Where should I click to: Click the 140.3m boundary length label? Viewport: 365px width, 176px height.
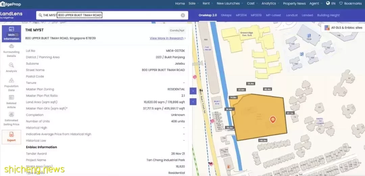[x=263, y=140]
